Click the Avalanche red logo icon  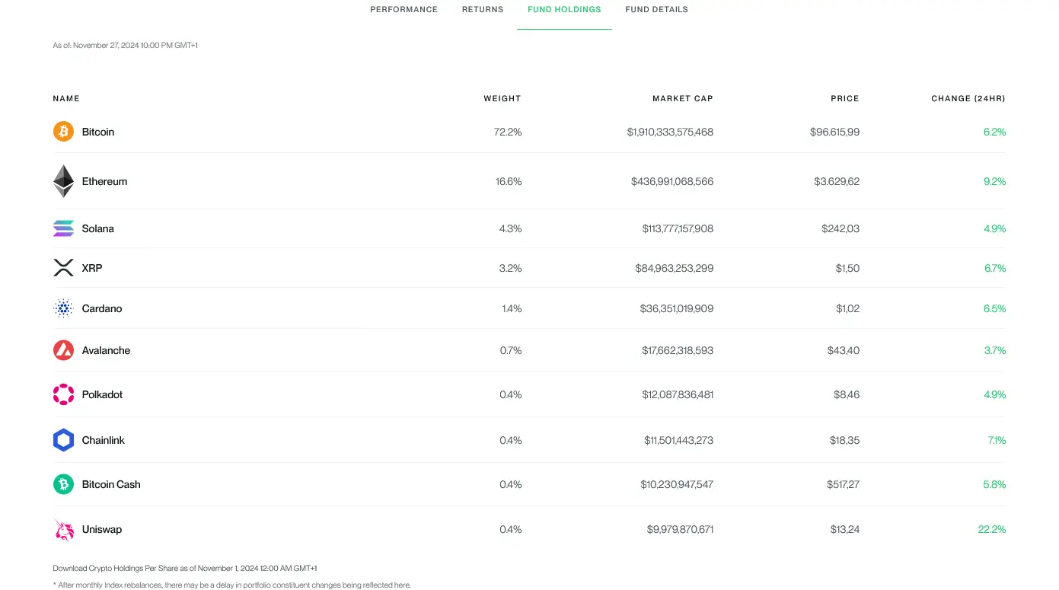tap(63, 350)
